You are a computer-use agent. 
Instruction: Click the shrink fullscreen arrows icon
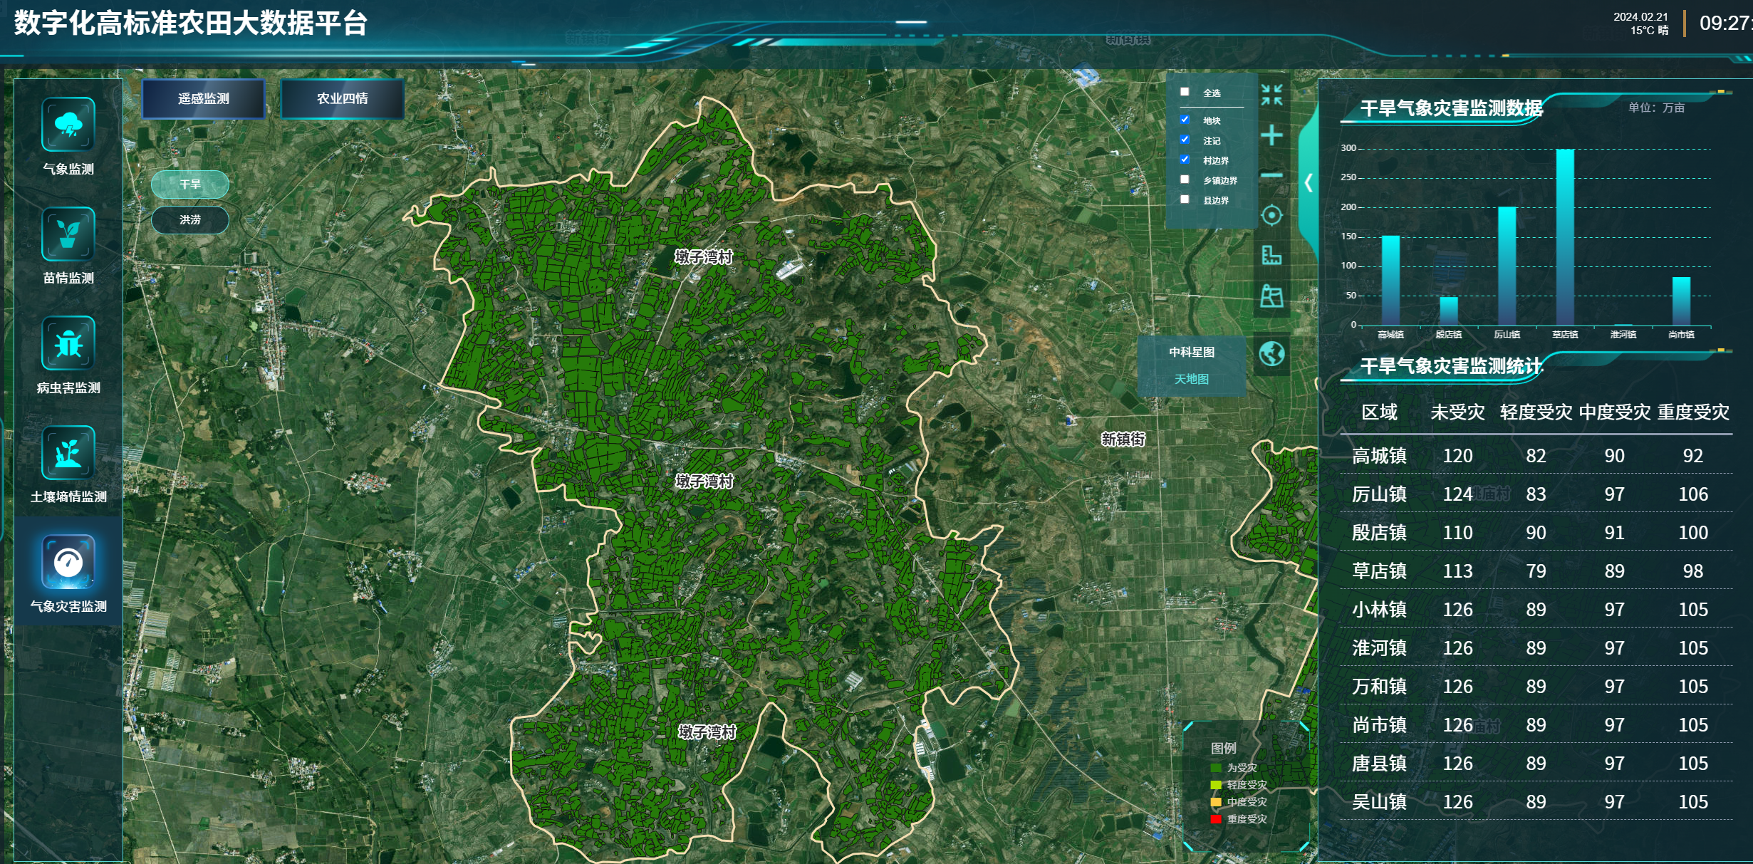[1271, 95]
